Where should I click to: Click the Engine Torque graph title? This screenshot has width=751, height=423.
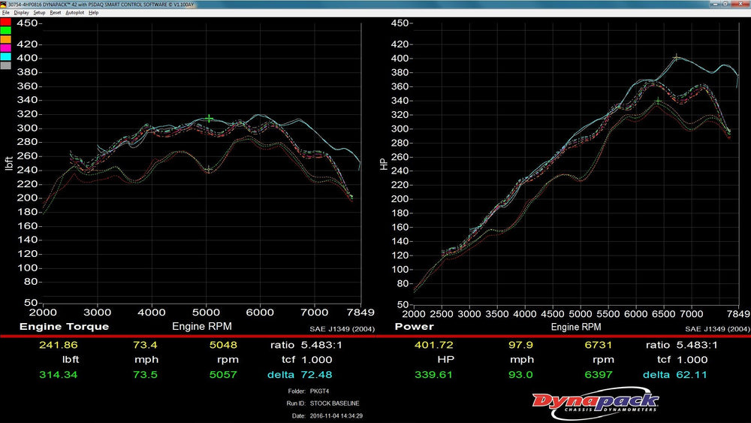64,327
